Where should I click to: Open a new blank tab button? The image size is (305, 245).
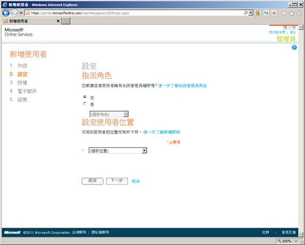pyautogui.click(x=66, y=21)
